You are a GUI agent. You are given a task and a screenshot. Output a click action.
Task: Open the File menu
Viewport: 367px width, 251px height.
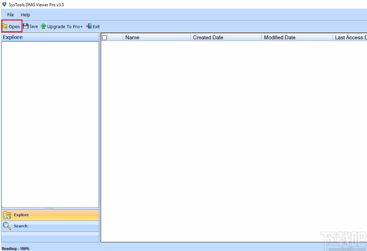click(x=10, y=15)
